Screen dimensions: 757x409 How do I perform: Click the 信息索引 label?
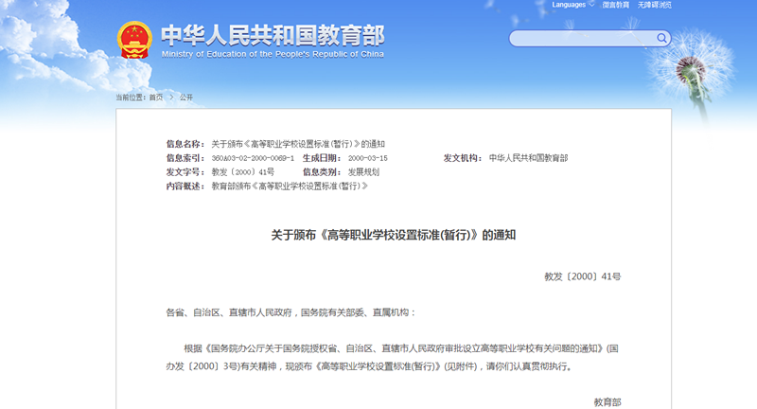pyautogui.click(x=185, y=158)
